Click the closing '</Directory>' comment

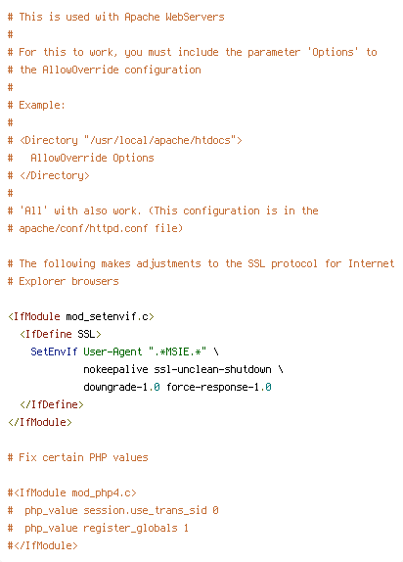pyautogui.click(x=54, y=175)
